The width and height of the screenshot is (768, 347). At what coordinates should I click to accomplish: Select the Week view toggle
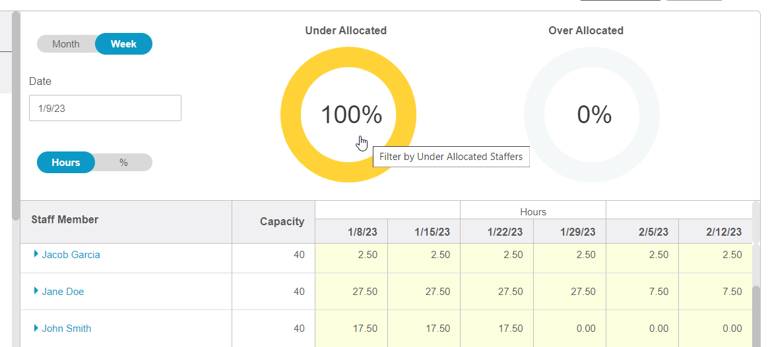click(123, 44)
